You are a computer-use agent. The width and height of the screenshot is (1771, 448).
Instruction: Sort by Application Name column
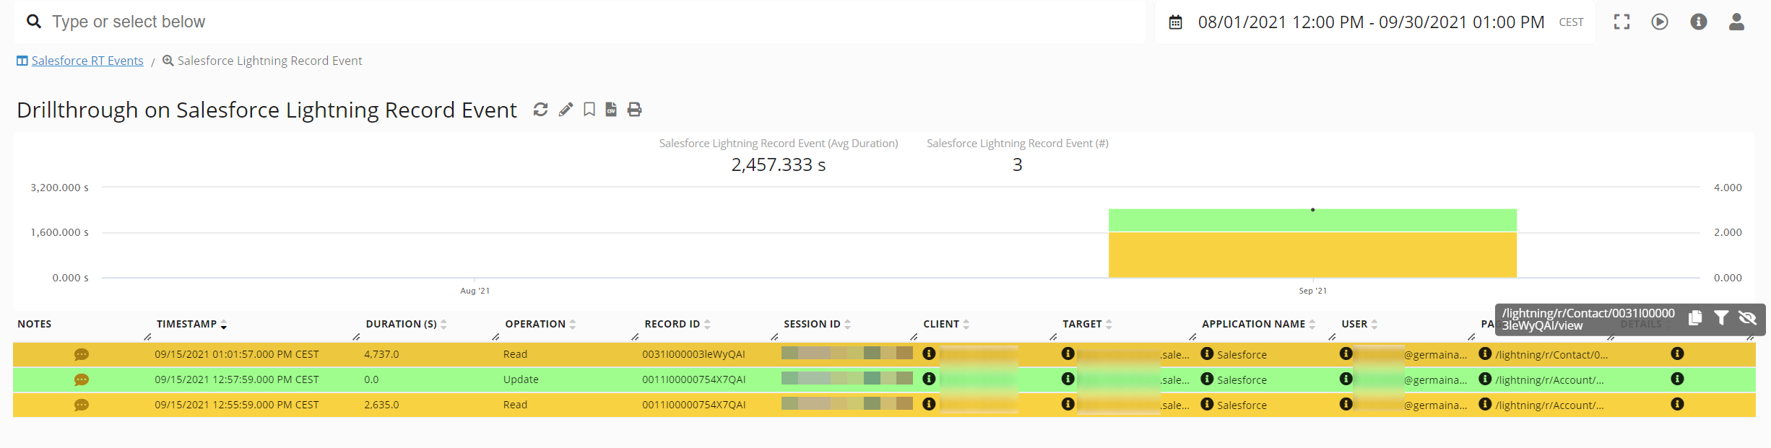1258,325
